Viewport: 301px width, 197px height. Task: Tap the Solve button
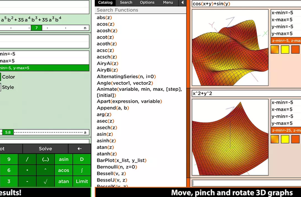[45, 149]
